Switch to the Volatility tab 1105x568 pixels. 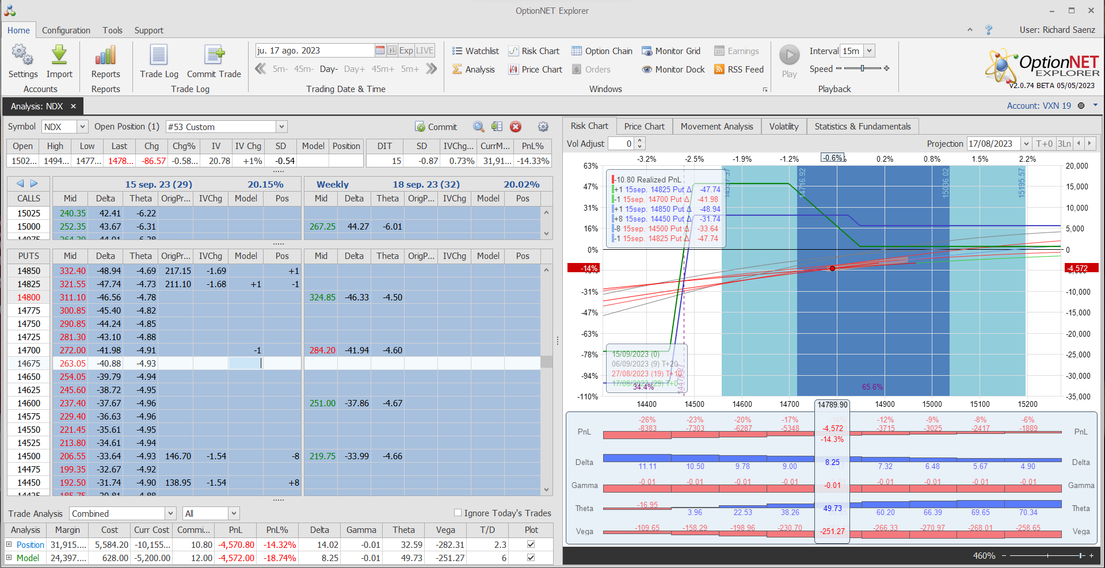pos(784,127)
